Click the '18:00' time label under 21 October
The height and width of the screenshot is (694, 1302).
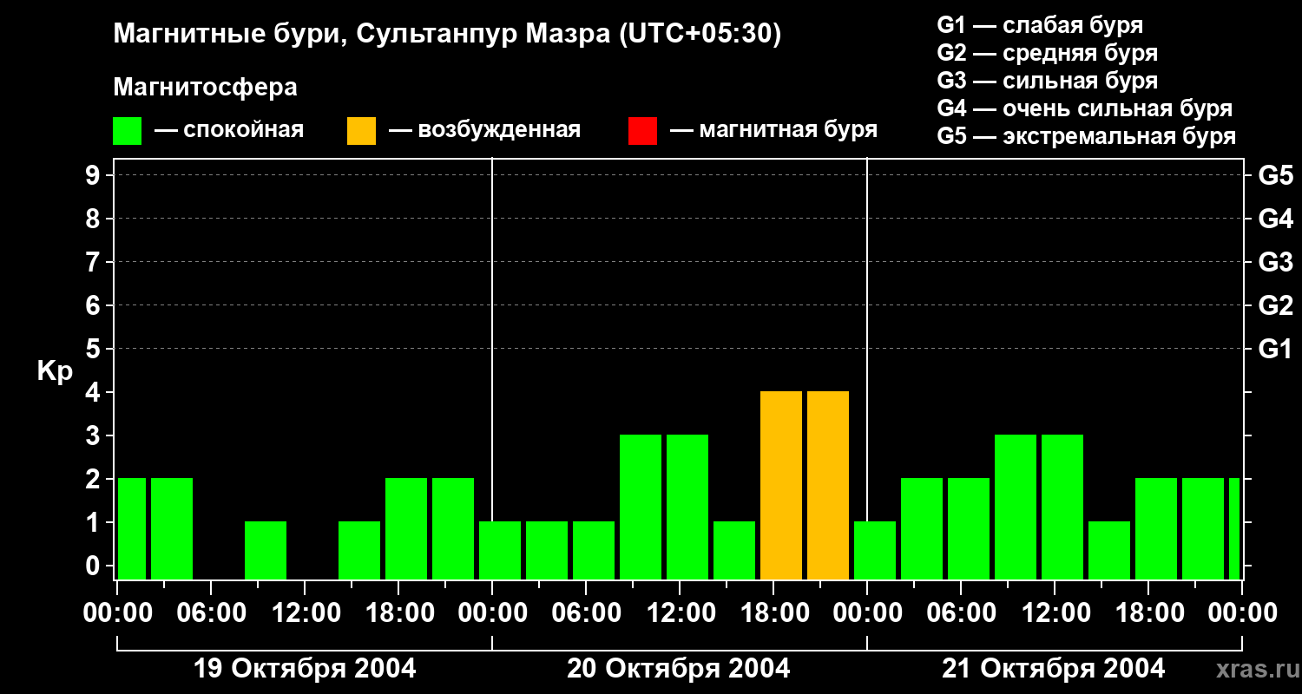point(1148,613)
